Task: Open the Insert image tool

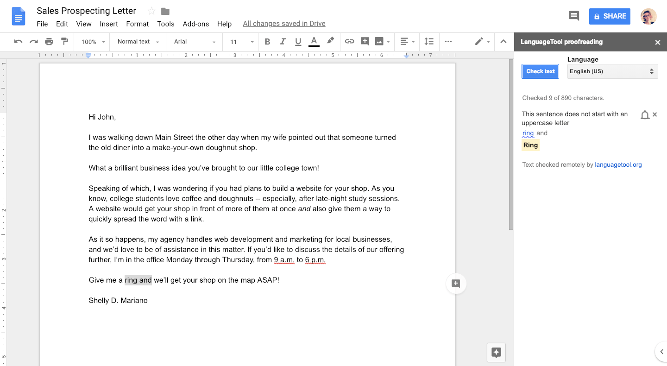Action: tap(379, 42)
